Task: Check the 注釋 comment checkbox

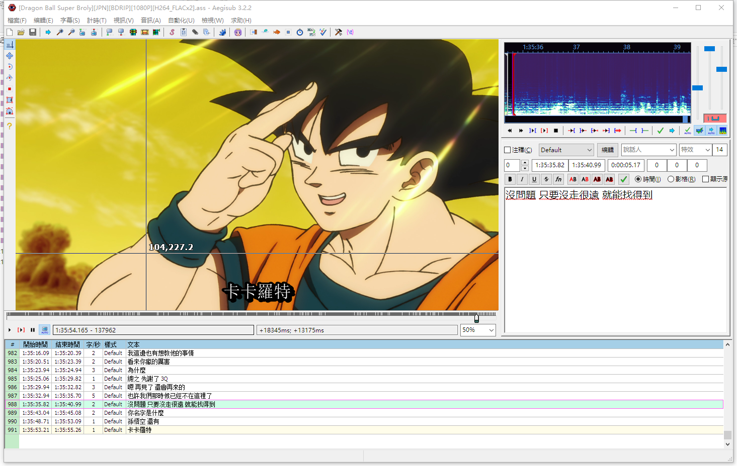Action: pyautogui.click(x=508, y=150)
